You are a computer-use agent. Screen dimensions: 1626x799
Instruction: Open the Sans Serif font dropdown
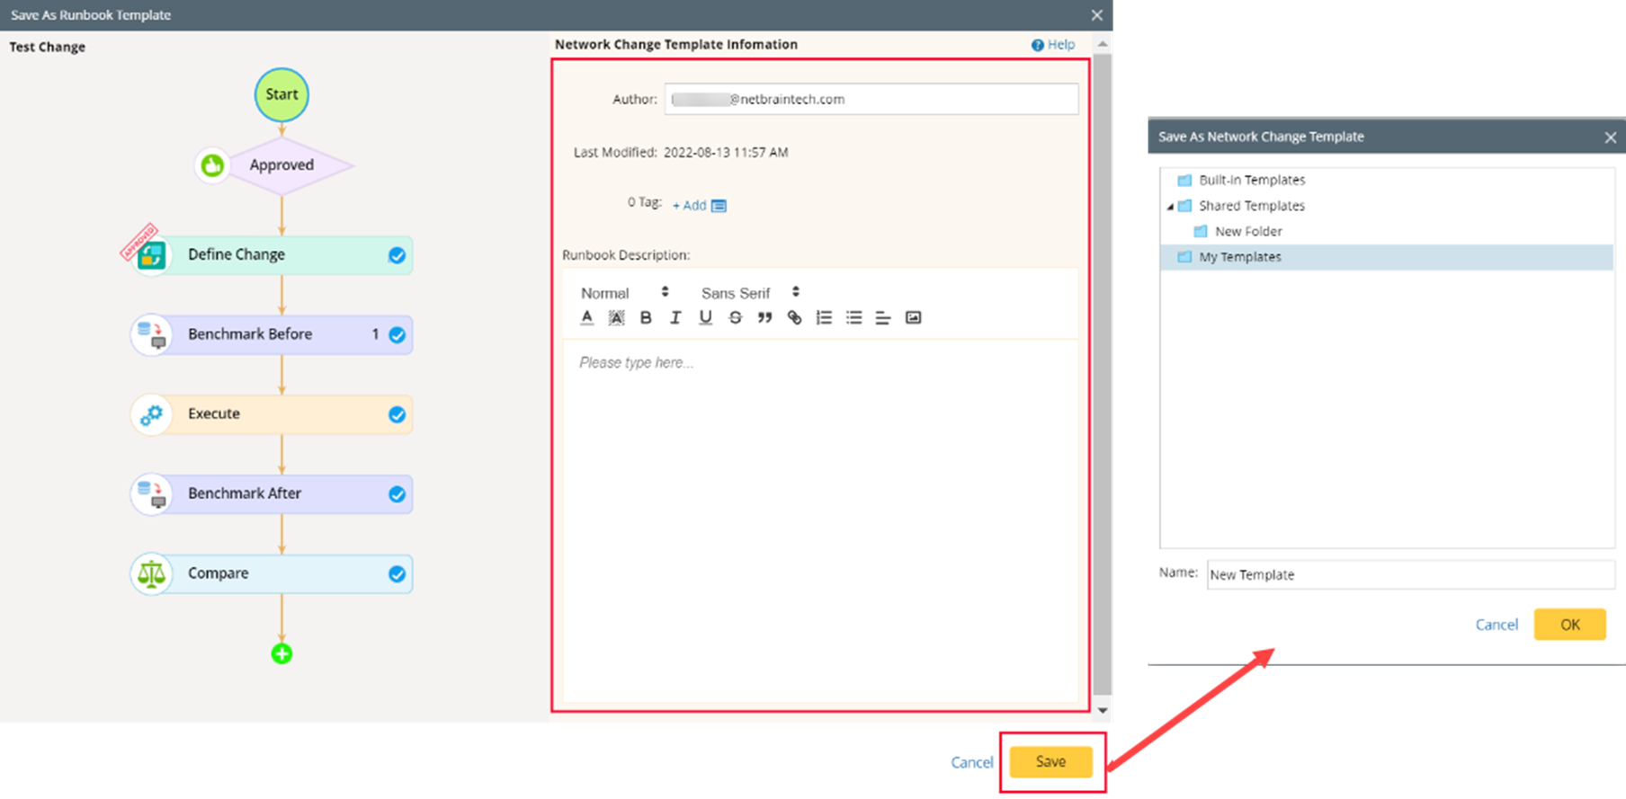pos(750,293)
